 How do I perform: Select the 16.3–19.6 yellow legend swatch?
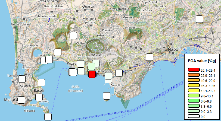pos(194,85)
